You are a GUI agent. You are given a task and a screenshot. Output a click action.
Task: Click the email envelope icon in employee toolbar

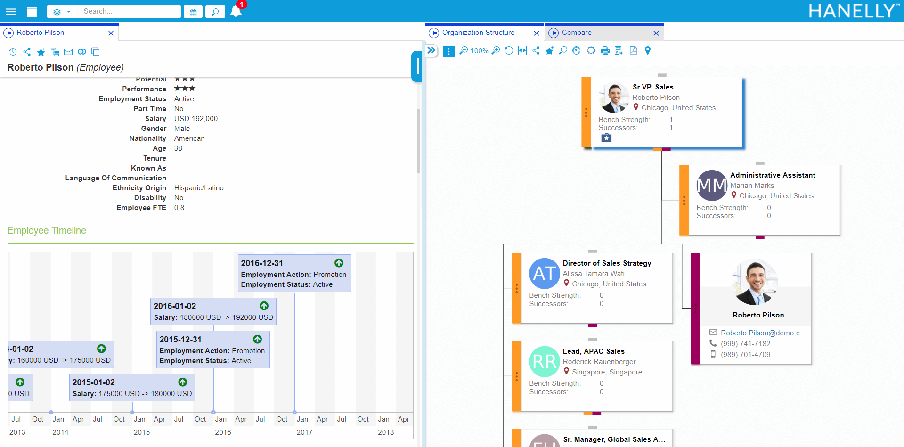click(x=68, y=52)
